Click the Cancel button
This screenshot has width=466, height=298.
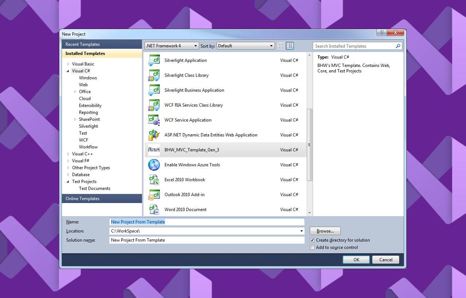pos(386,260)
